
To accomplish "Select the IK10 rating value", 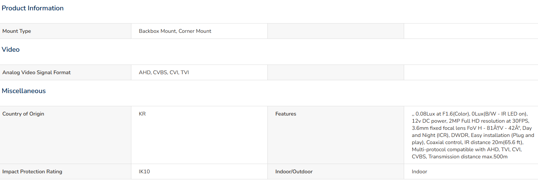I will click(x=144, y=172).
